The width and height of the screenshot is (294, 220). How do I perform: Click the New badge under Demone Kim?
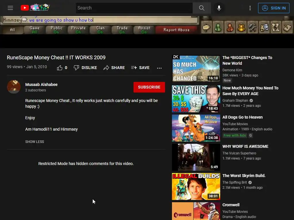coord(227,80)
